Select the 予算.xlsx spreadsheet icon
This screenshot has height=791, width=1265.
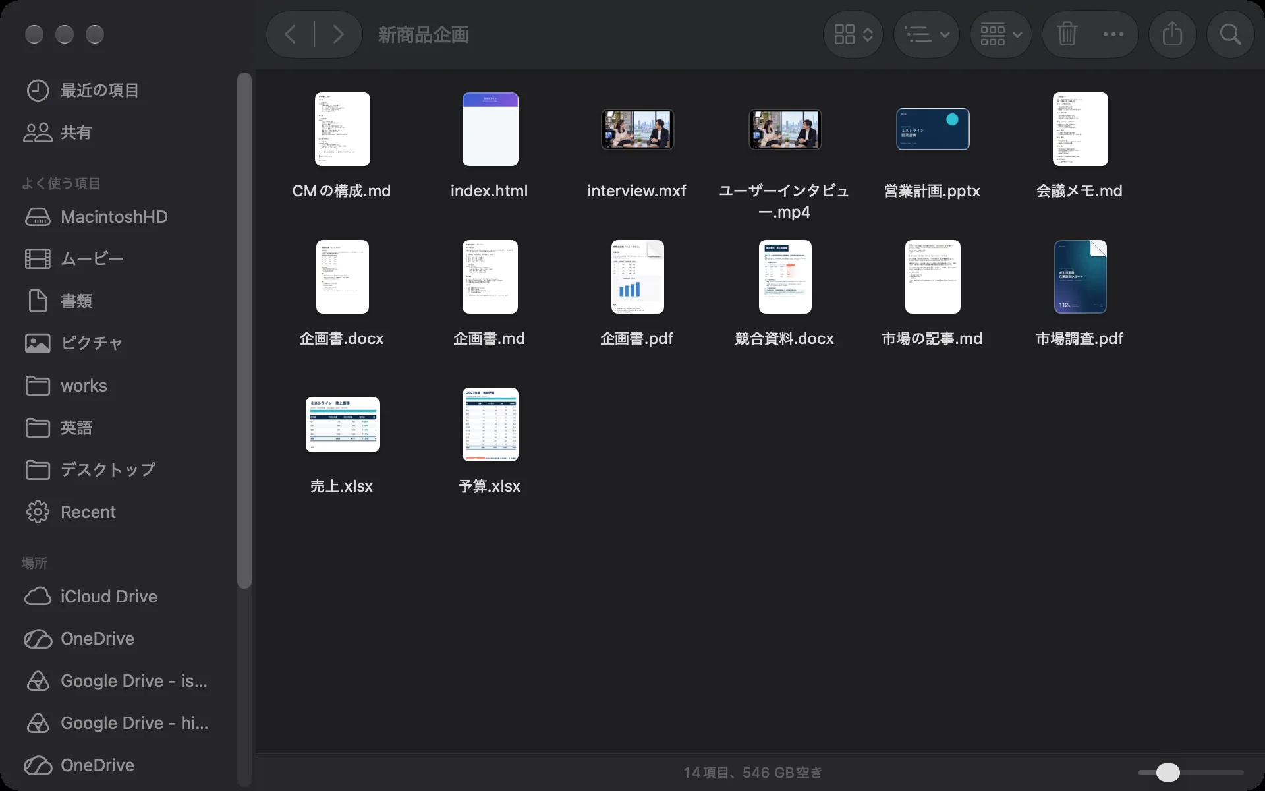[490, 425]
